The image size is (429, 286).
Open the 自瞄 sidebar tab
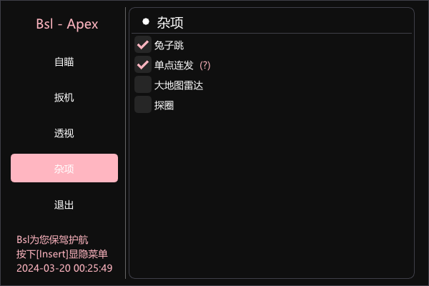tap(64, 62)
